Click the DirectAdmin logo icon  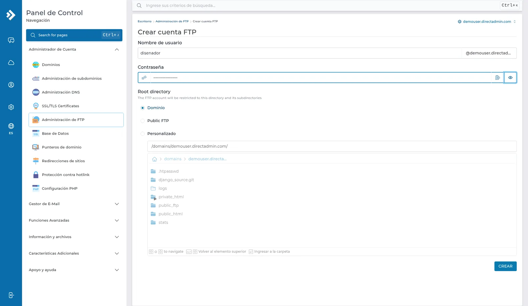pos(11,15)
